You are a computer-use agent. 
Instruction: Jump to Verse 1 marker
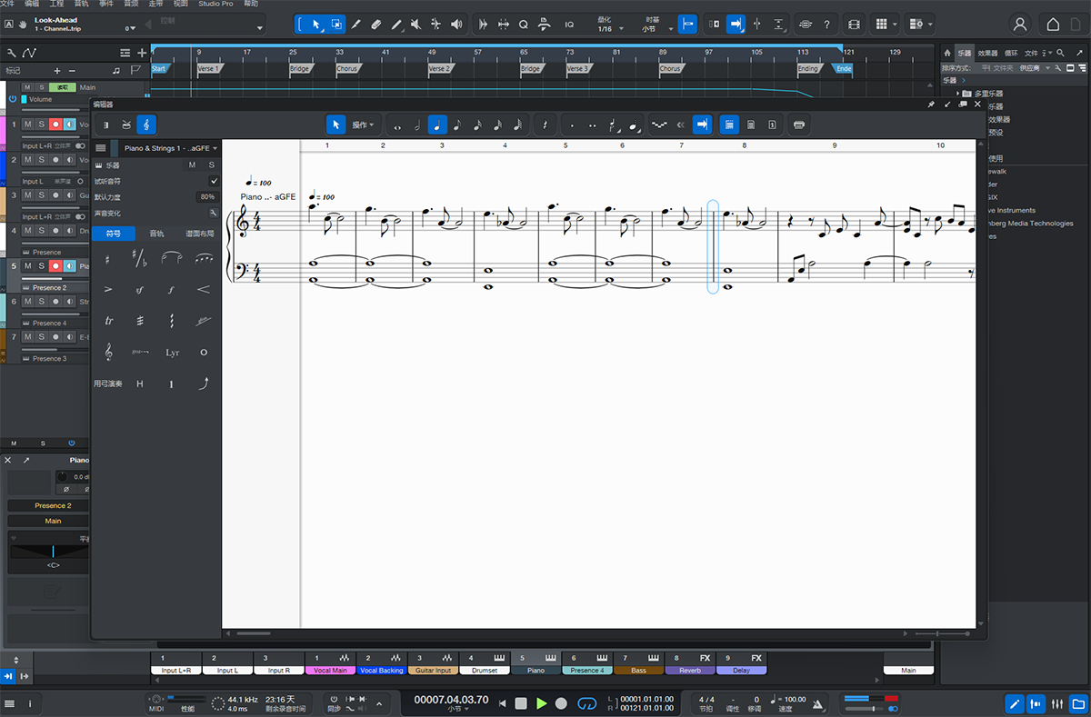click(x=208, y=68)
